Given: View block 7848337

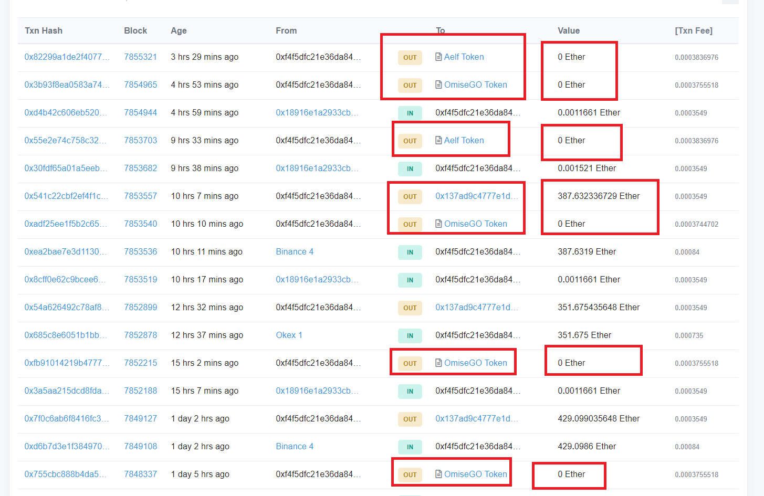Looking at the screenshot, I should click(x=141, y=474).
